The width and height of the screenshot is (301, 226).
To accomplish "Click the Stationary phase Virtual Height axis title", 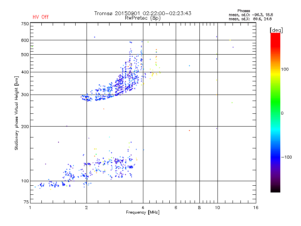I will (17, 113).
